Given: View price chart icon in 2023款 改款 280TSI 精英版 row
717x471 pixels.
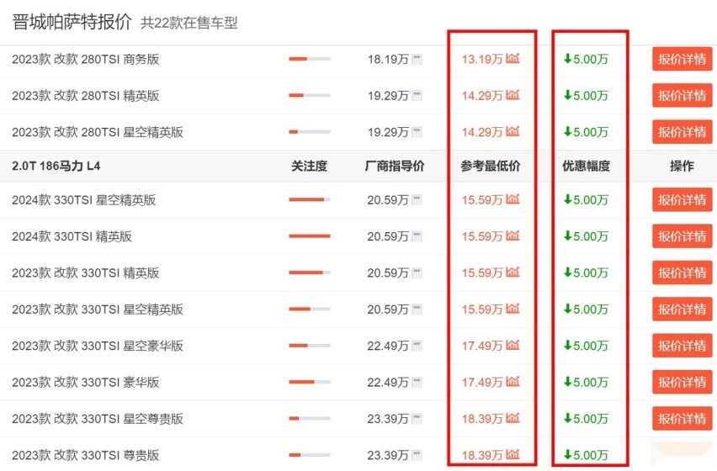Looking at the screenshot, I should (x=513, y=95).
